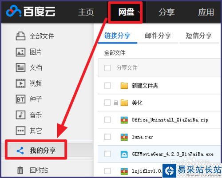Show 音乐 category files

(36, 115)
